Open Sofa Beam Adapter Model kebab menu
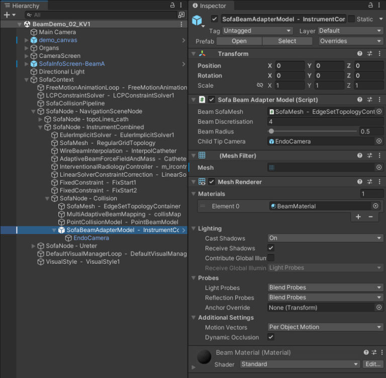 click(x=379, y=100)
